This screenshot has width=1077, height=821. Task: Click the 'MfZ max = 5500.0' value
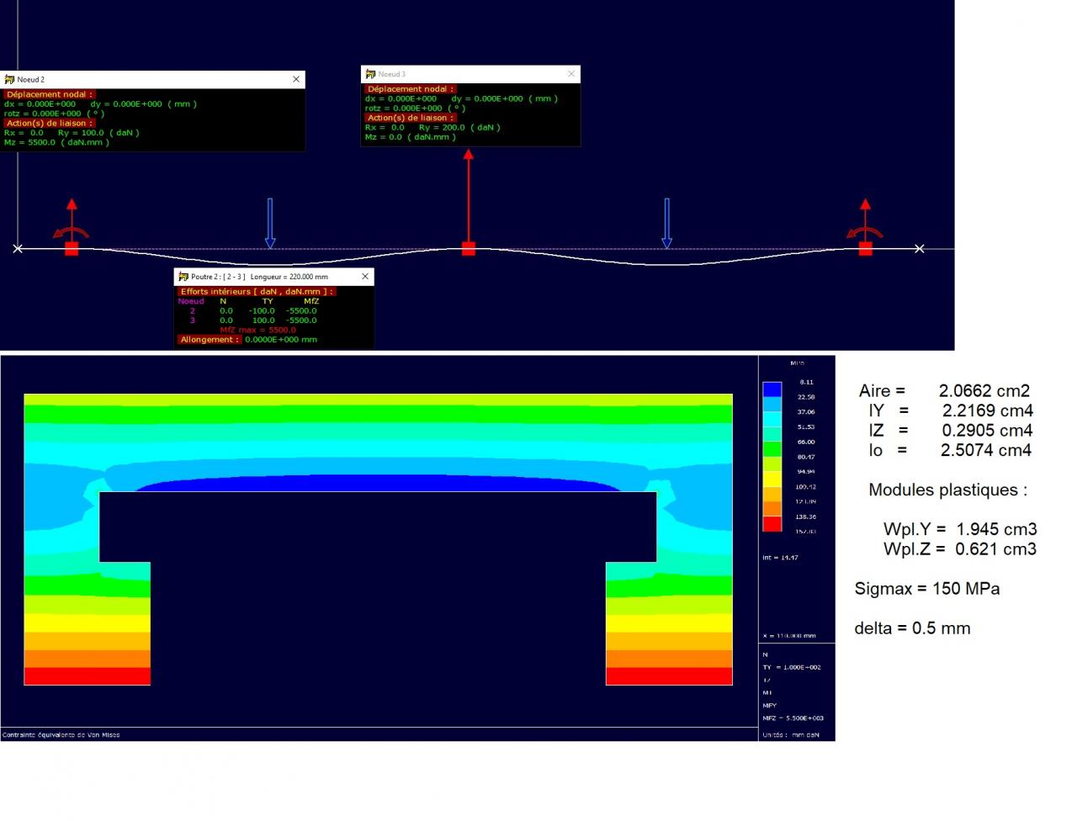pyautogui.click(x=257, y=330)
